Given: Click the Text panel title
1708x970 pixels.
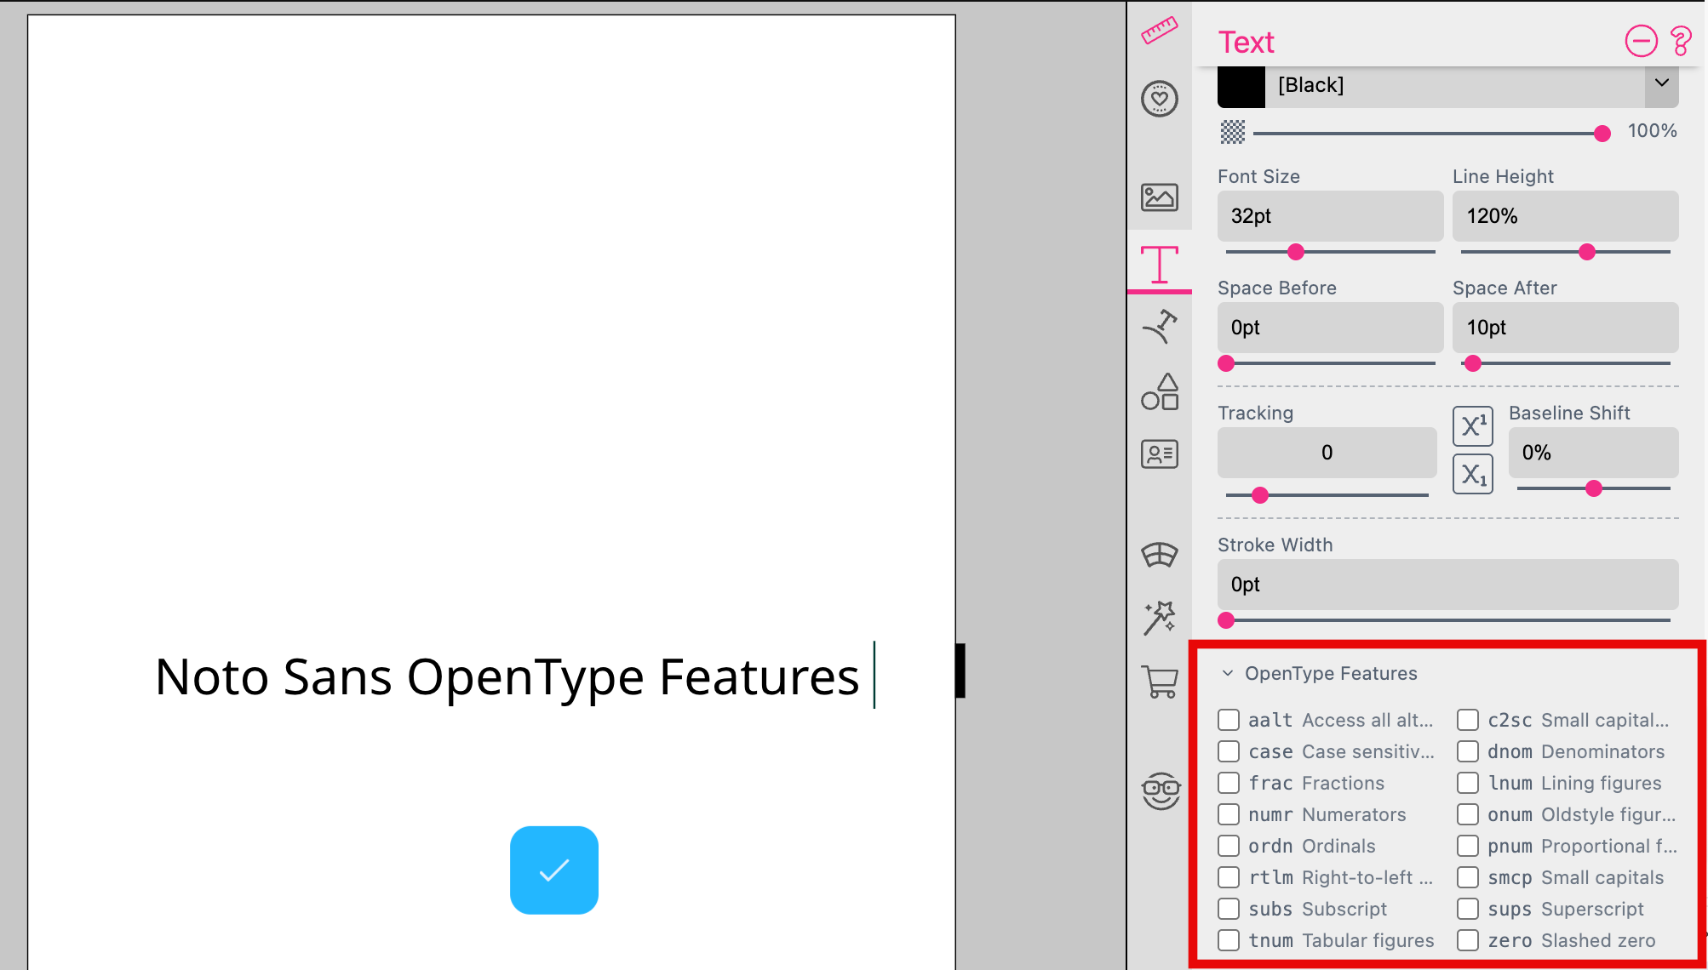Looking at the screenshot, I should [x=1246, y=42].
